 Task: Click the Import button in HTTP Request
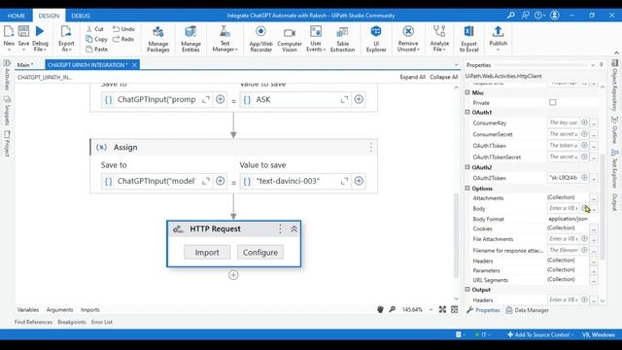pyautogui.click(x=207, y=253)
